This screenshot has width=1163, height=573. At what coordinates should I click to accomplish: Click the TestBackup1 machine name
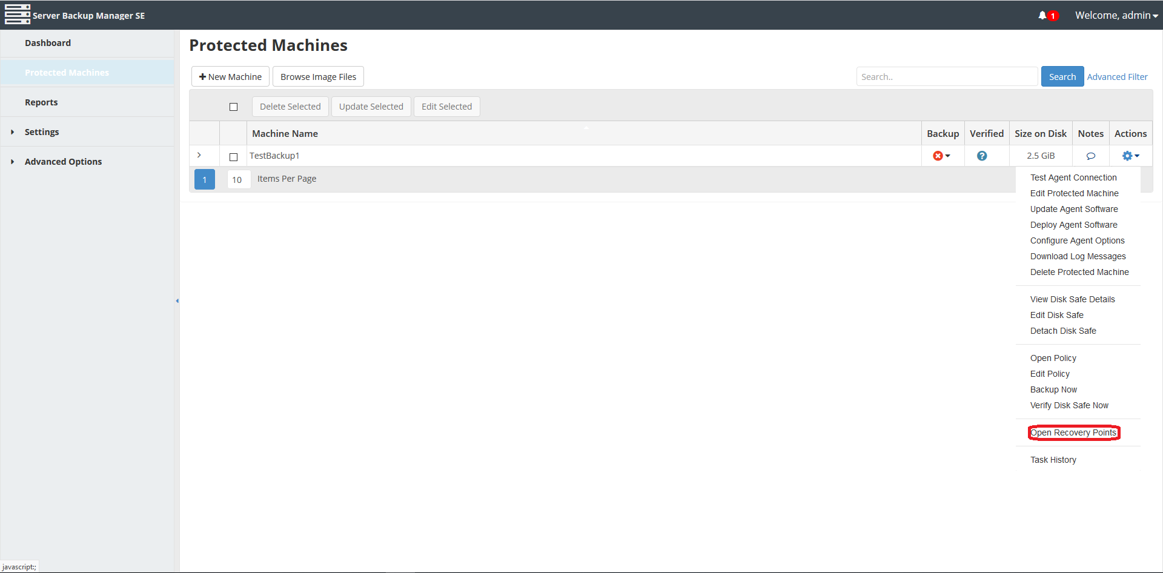point(274,156)
